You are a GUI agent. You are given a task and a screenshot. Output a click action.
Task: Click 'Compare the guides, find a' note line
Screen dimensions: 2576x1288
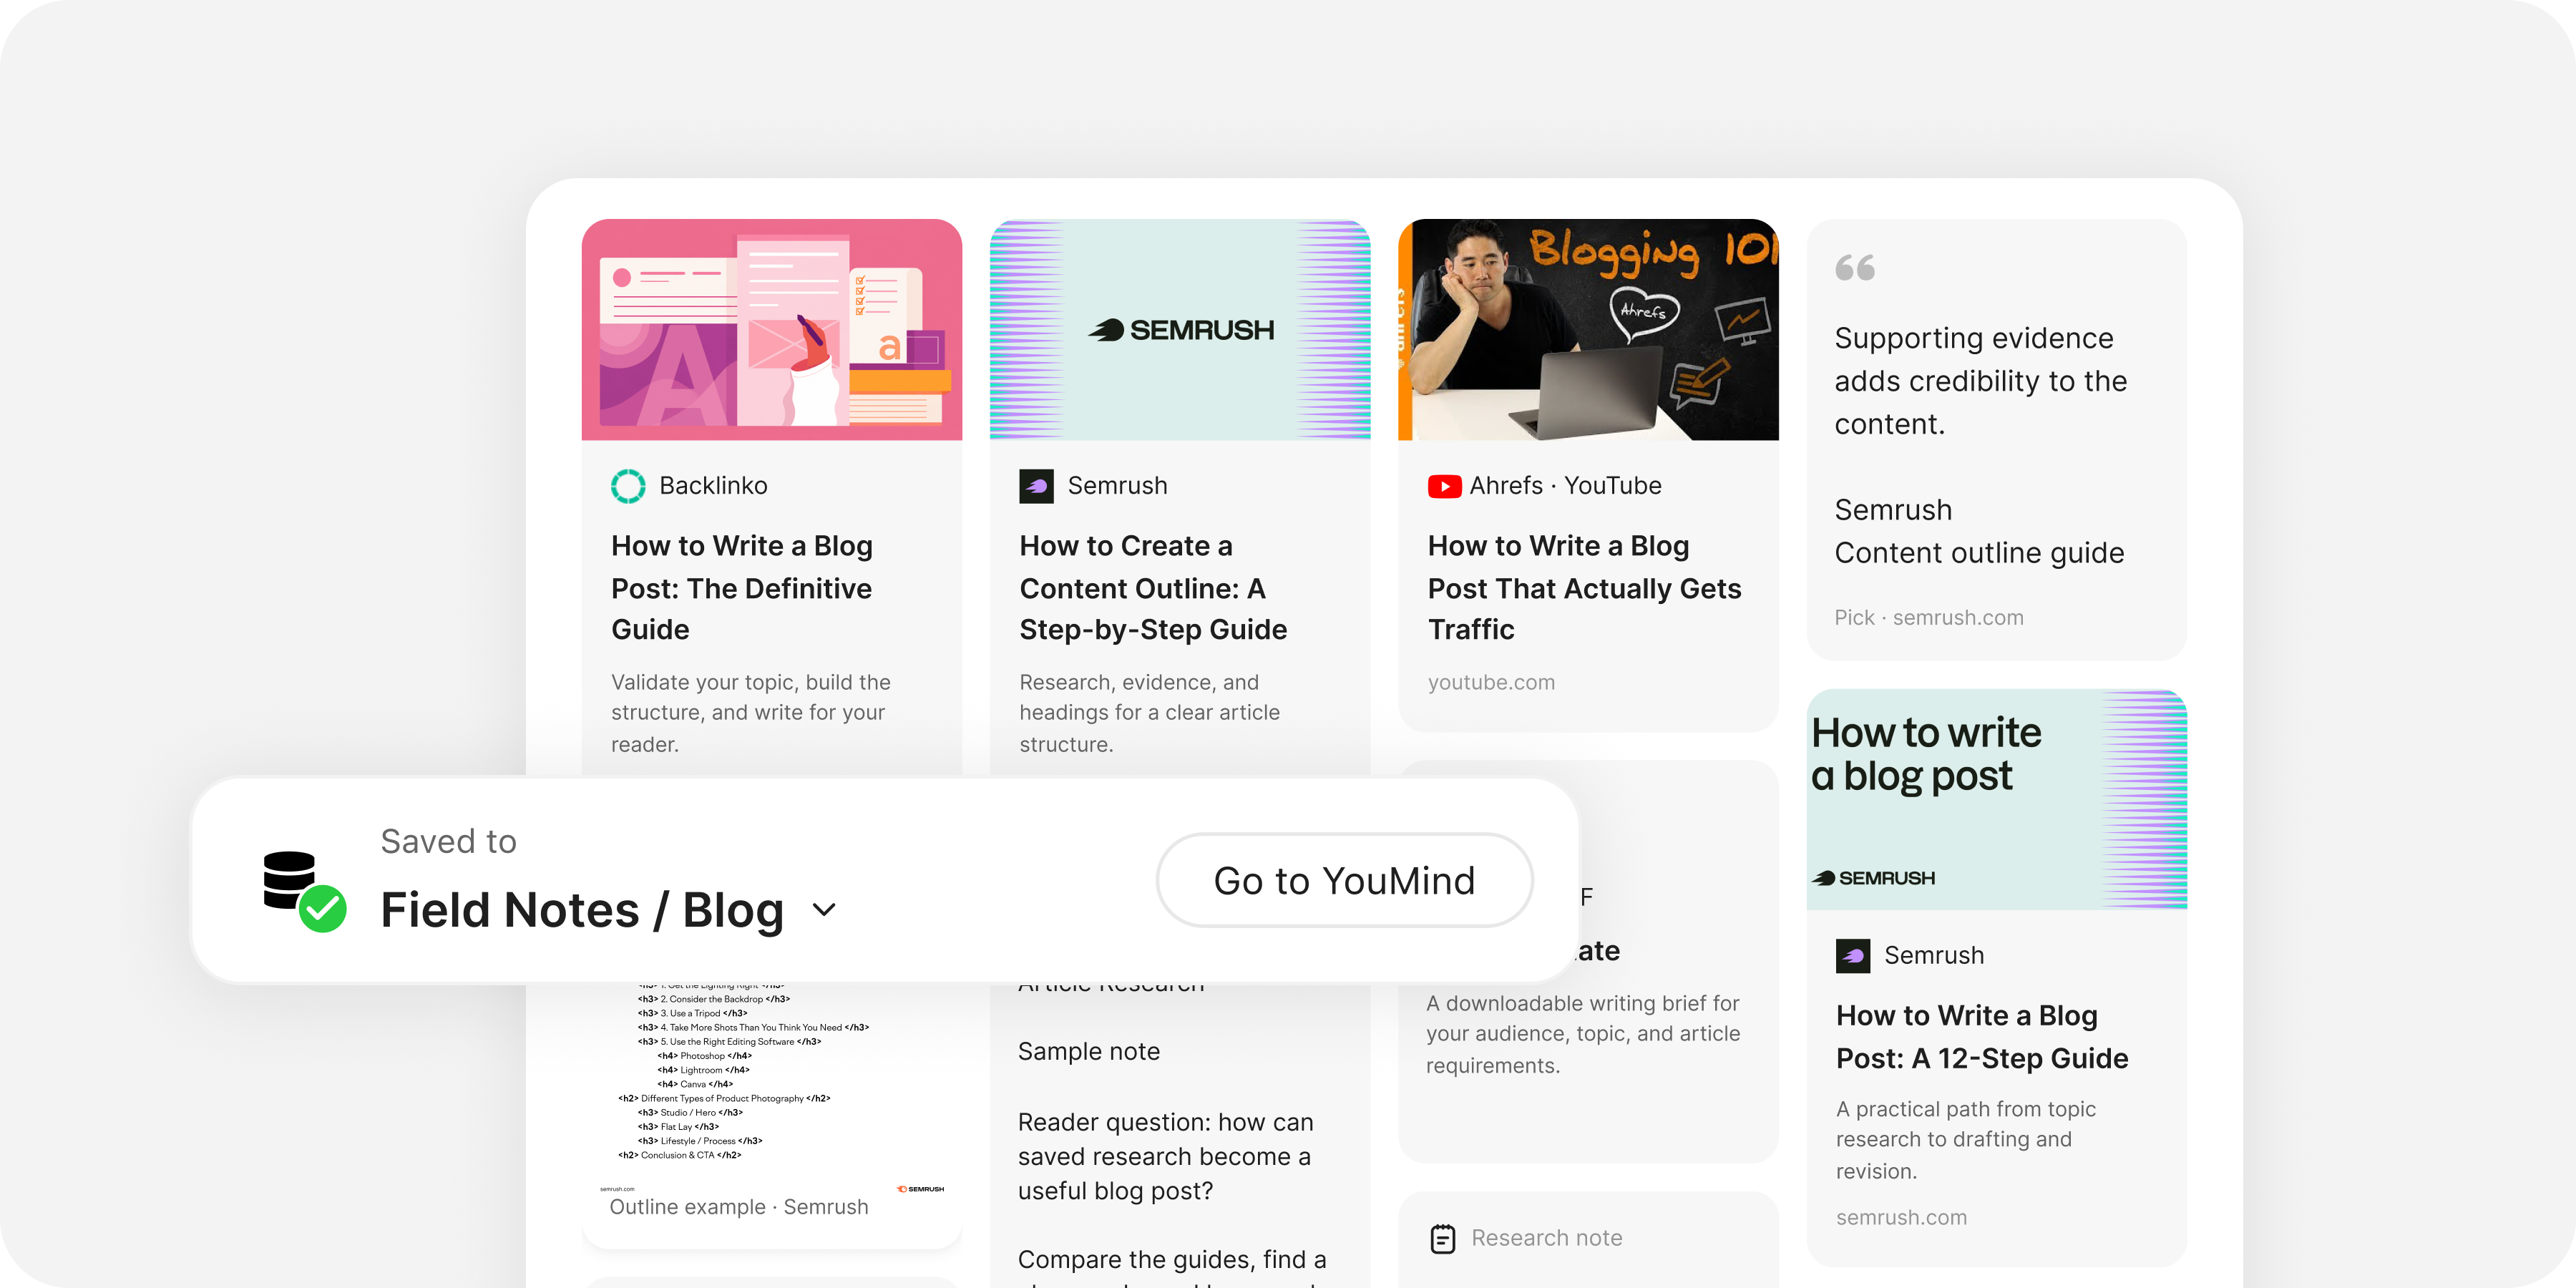tap(1172, 1259)
